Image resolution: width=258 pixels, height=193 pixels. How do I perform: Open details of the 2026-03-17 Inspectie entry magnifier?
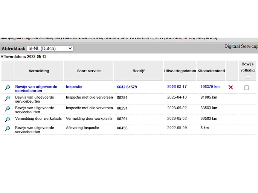7,88
